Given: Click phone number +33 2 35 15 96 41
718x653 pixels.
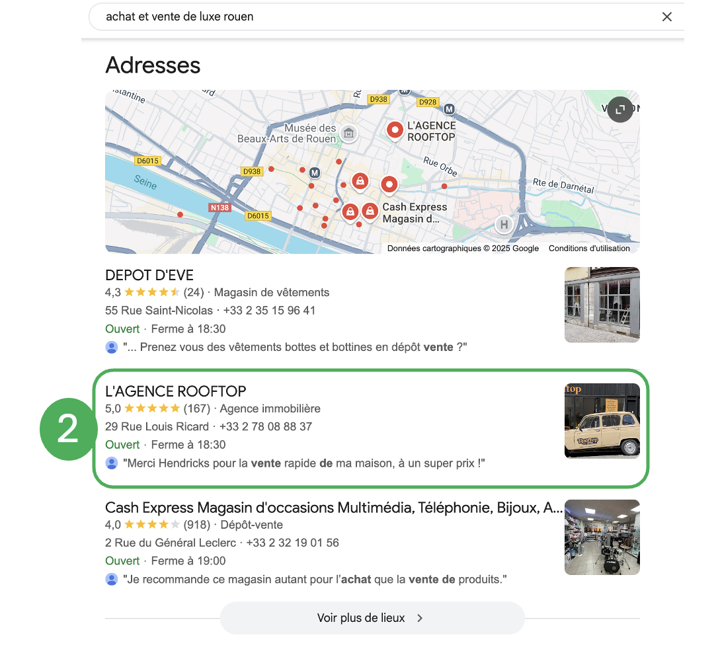Looking at the screenshot, I should [x=269, y=311].
